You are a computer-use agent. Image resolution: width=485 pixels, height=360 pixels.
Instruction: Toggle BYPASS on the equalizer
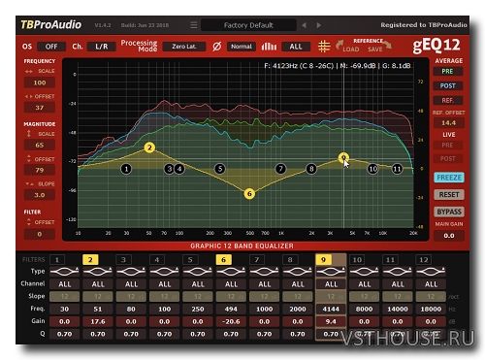[x=449, y=212]
